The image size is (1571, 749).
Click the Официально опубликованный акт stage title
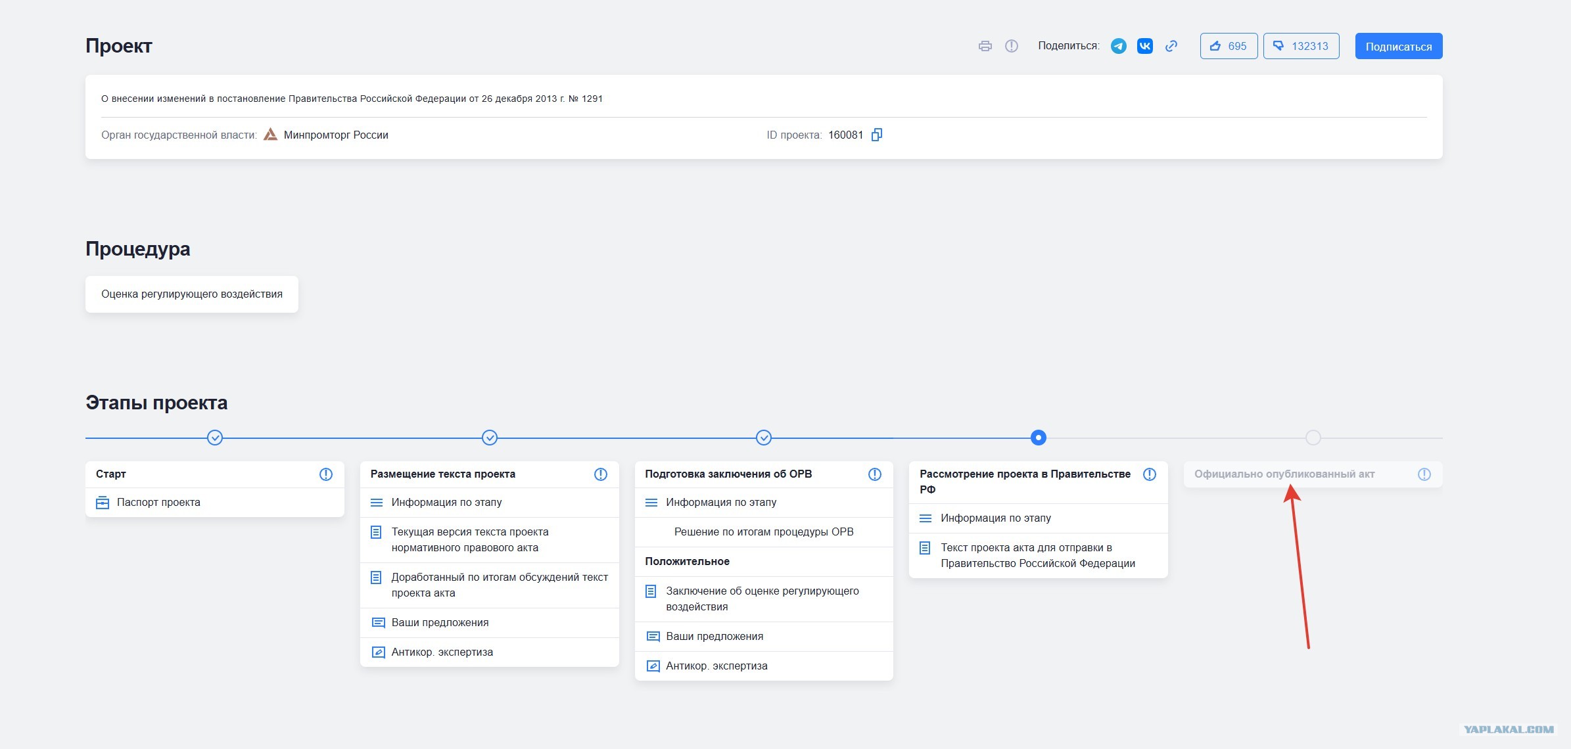[1284, 474]
